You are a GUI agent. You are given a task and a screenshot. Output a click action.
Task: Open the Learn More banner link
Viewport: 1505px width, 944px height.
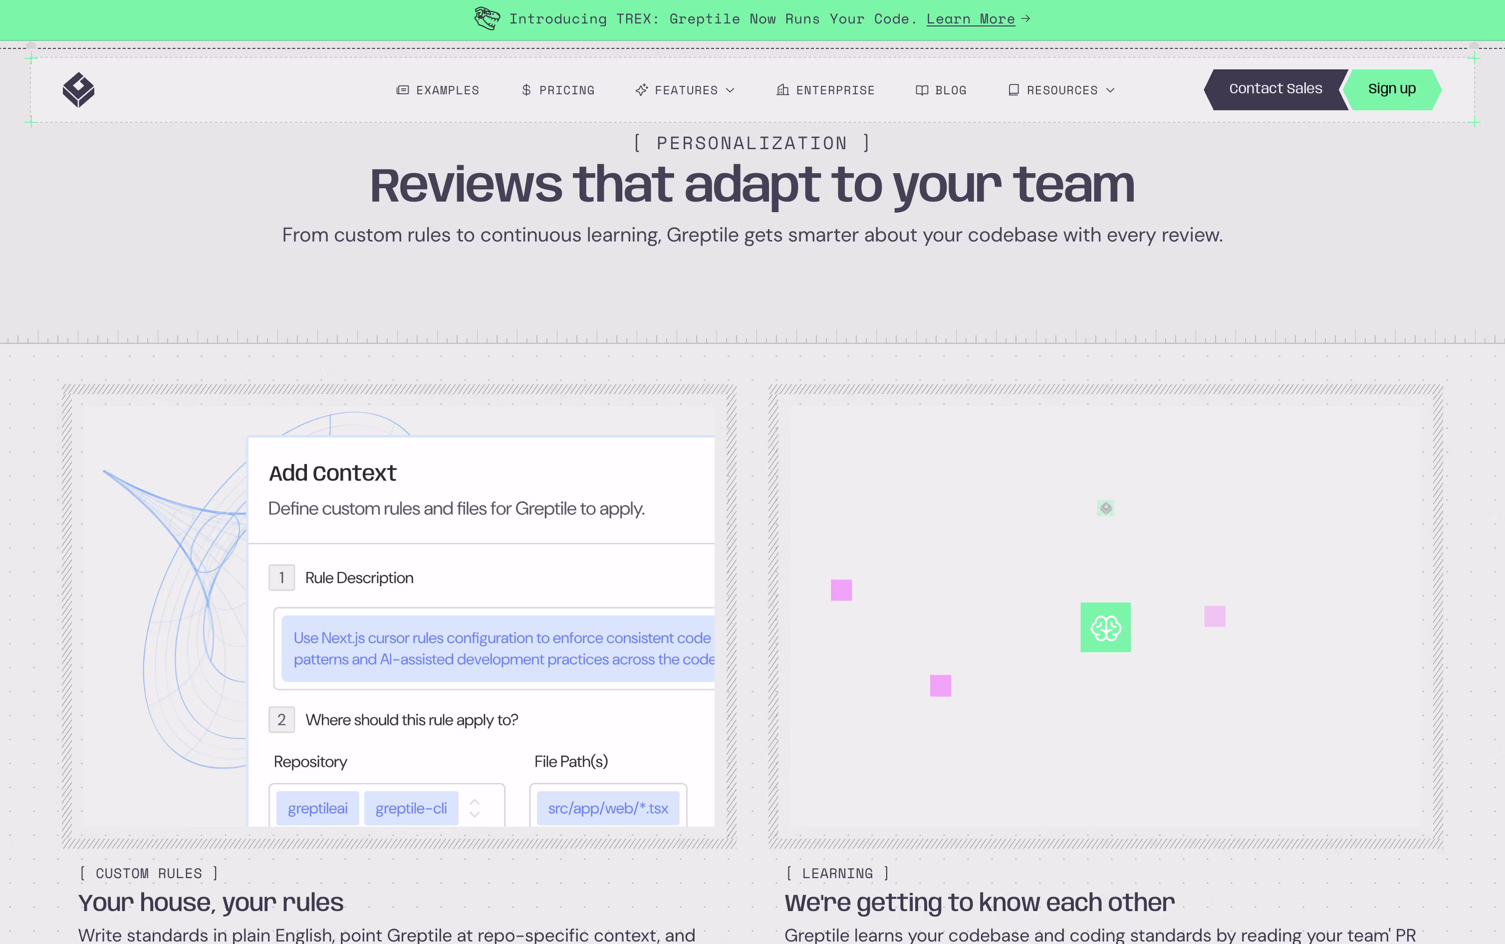[970, 19]
